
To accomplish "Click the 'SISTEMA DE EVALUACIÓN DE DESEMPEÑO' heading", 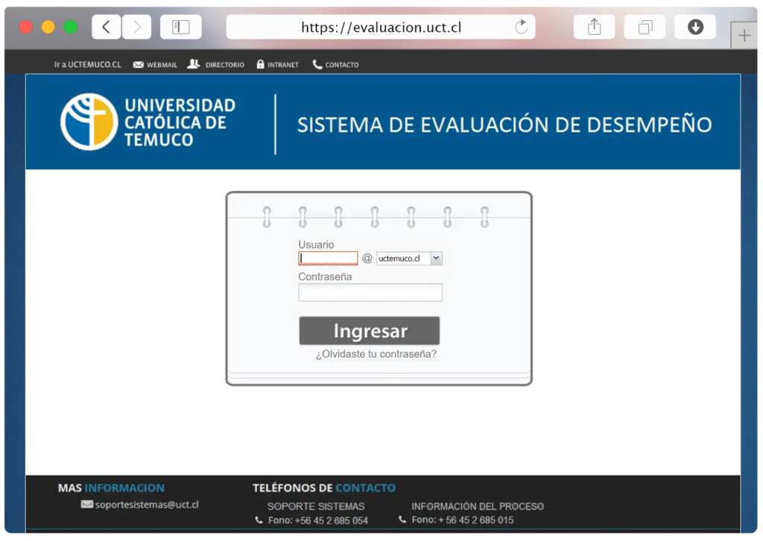I will click(x=504, y=125).
